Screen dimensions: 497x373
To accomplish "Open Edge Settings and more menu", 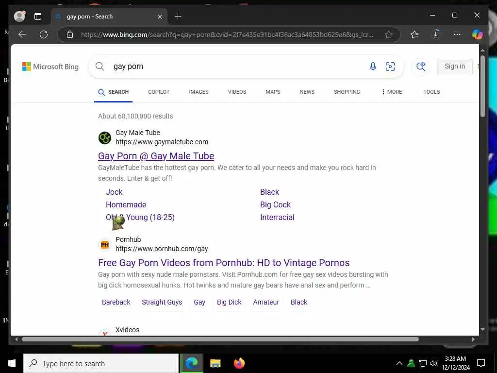I will tap(457, 34).
